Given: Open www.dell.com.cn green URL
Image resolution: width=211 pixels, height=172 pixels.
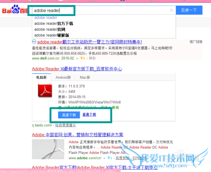Looking at the screenshot, I should coord(46,58).
